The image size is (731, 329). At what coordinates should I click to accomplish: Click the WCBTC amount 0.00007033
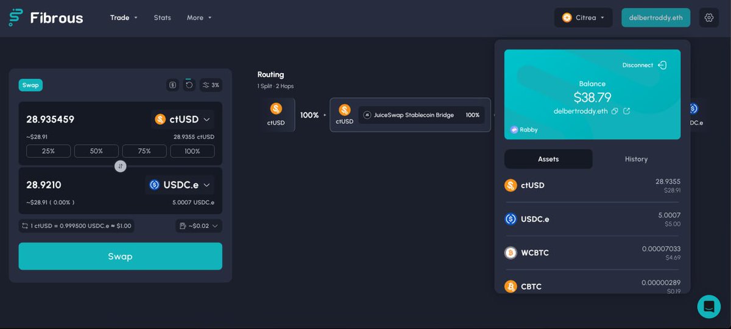661,249
